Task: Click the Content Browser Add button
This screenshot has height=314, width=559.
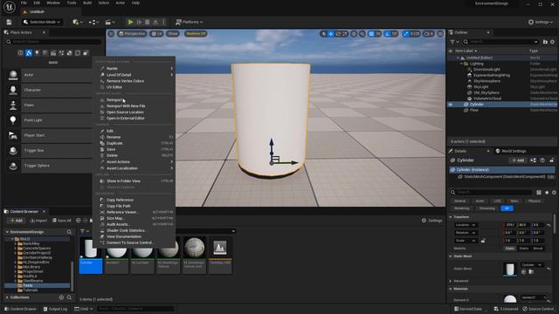Action: tap(16, 221)
